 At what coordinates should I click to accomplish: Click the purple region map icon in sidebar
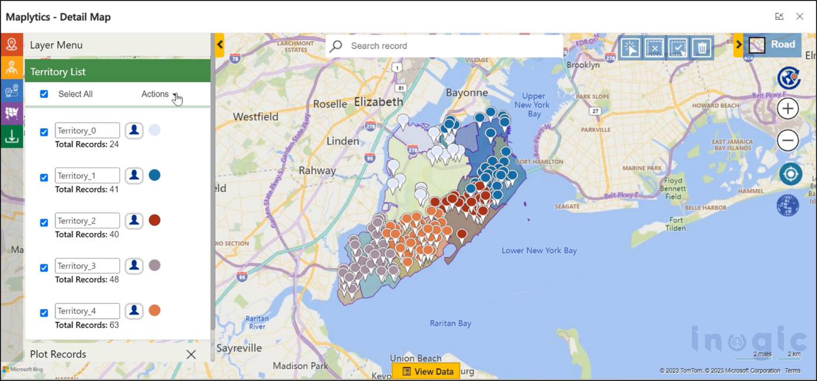[12, 113]
